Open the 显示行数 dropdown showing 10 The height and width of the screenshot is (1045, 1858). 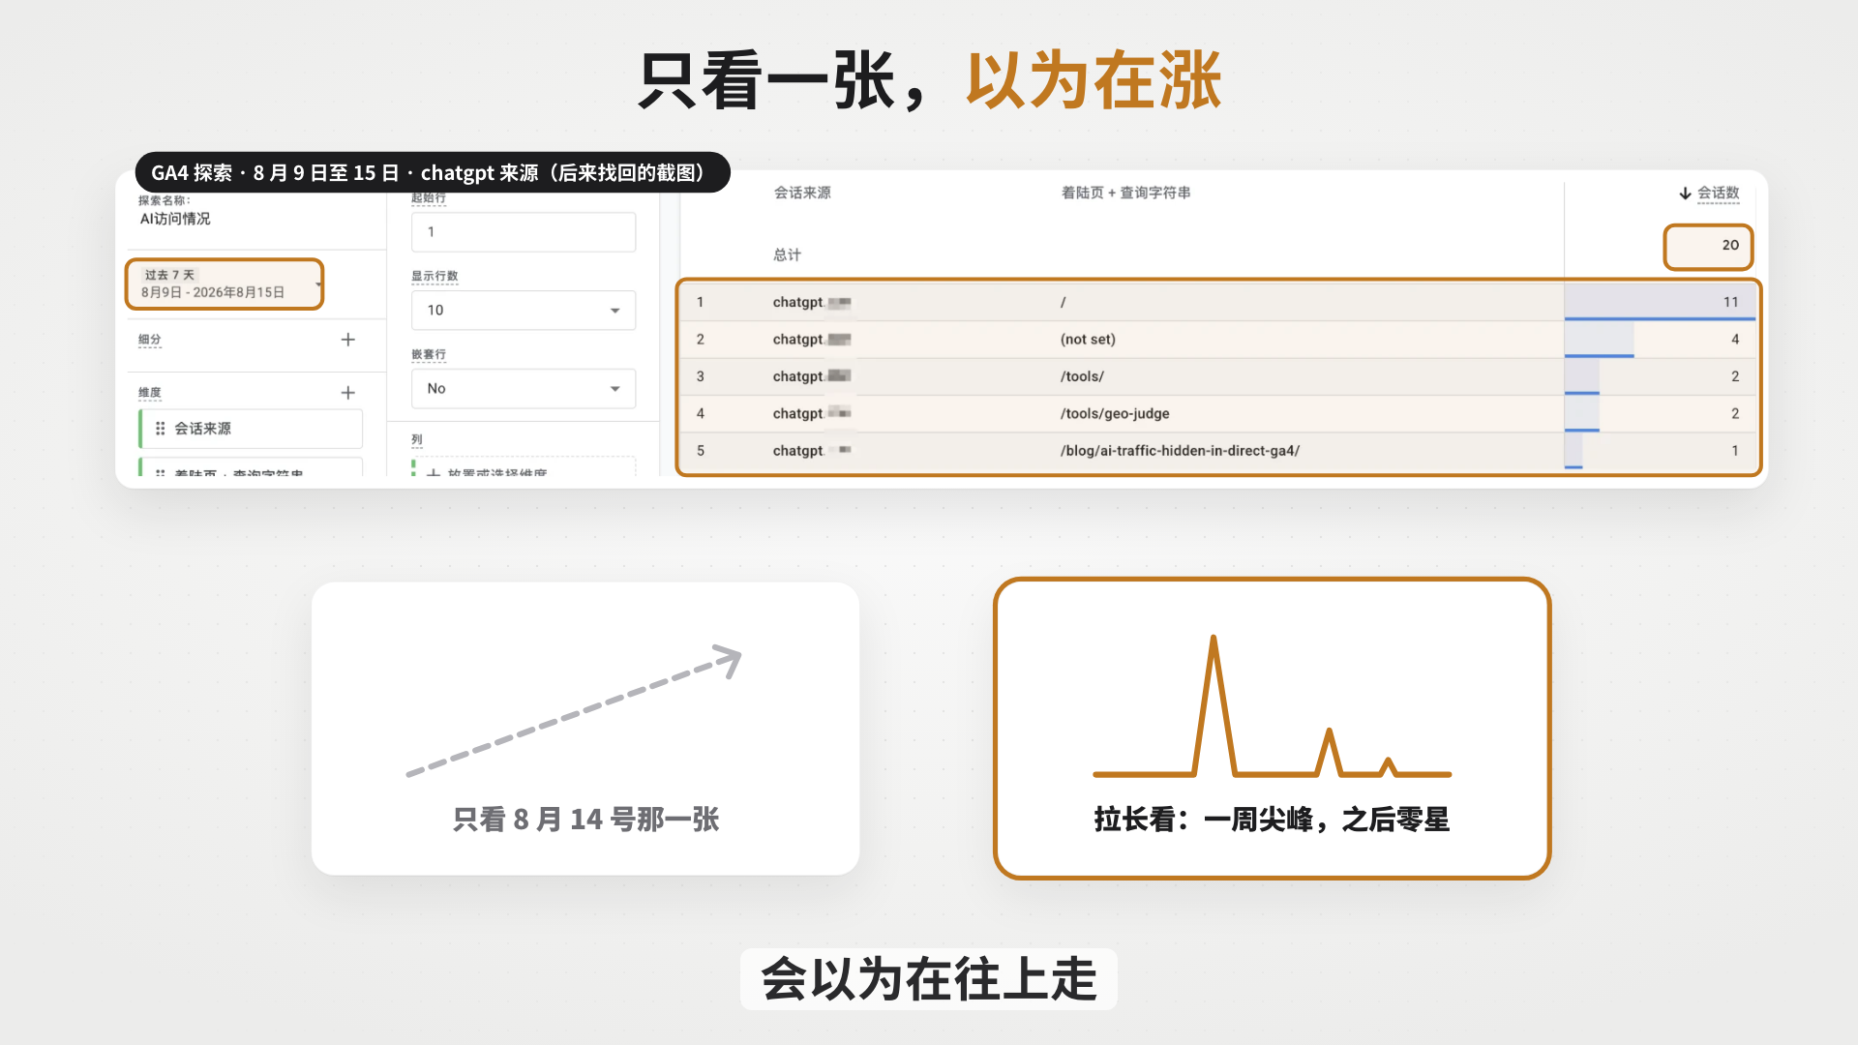(524, 311)
